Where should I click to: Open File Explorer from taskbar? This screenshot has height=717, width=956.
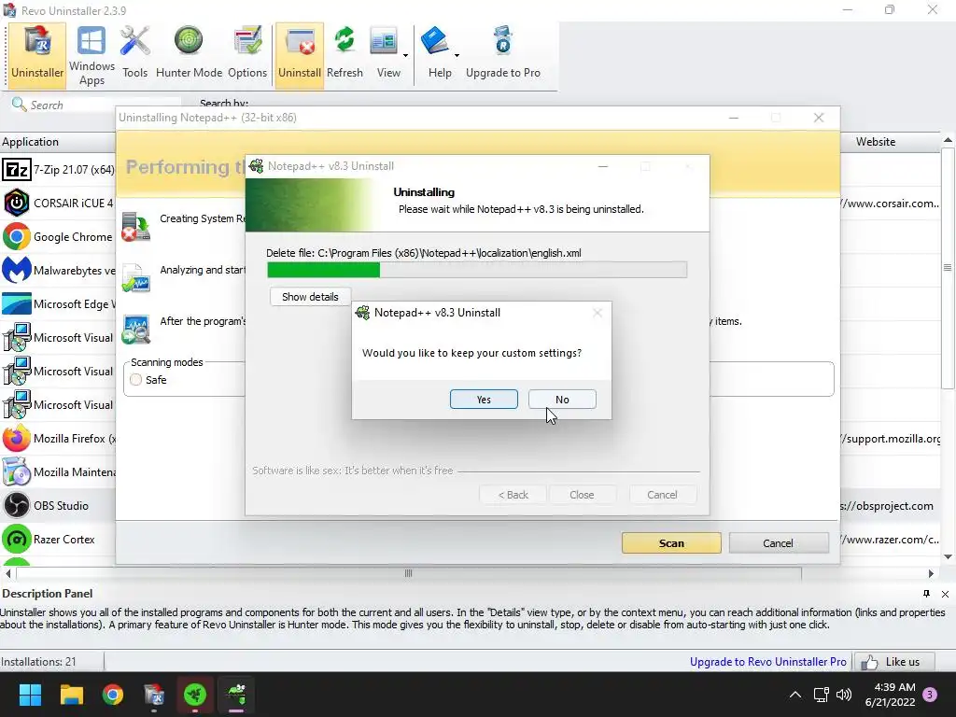click(x=71, y=695)
